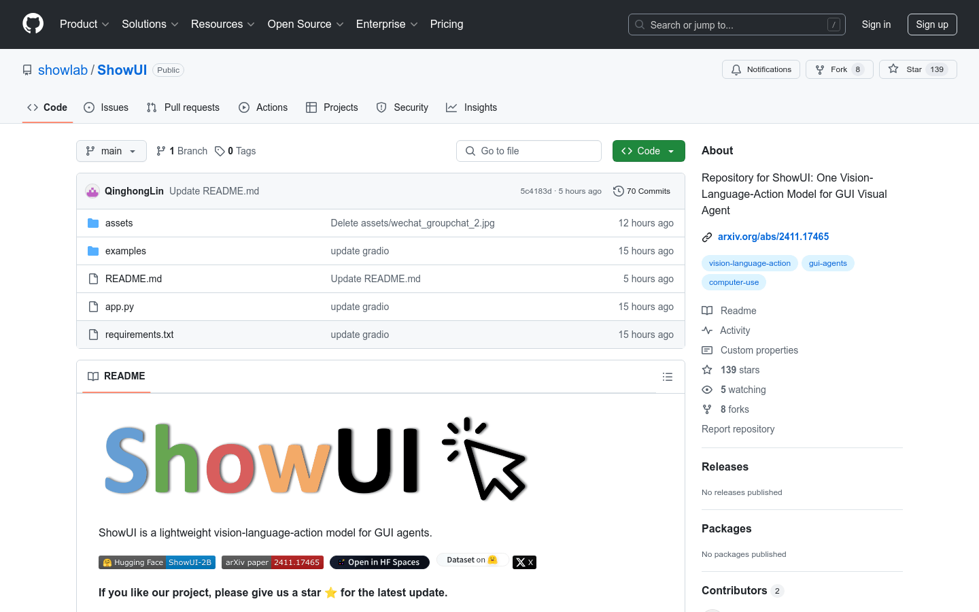Star the ShowUI repository

918,69
